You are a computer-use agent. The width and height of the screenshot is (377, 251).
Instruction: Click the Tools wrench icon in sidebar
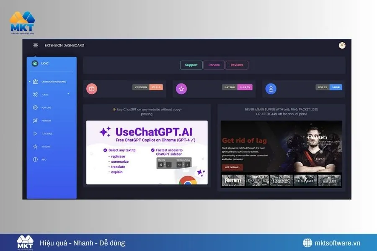[35, 95]
